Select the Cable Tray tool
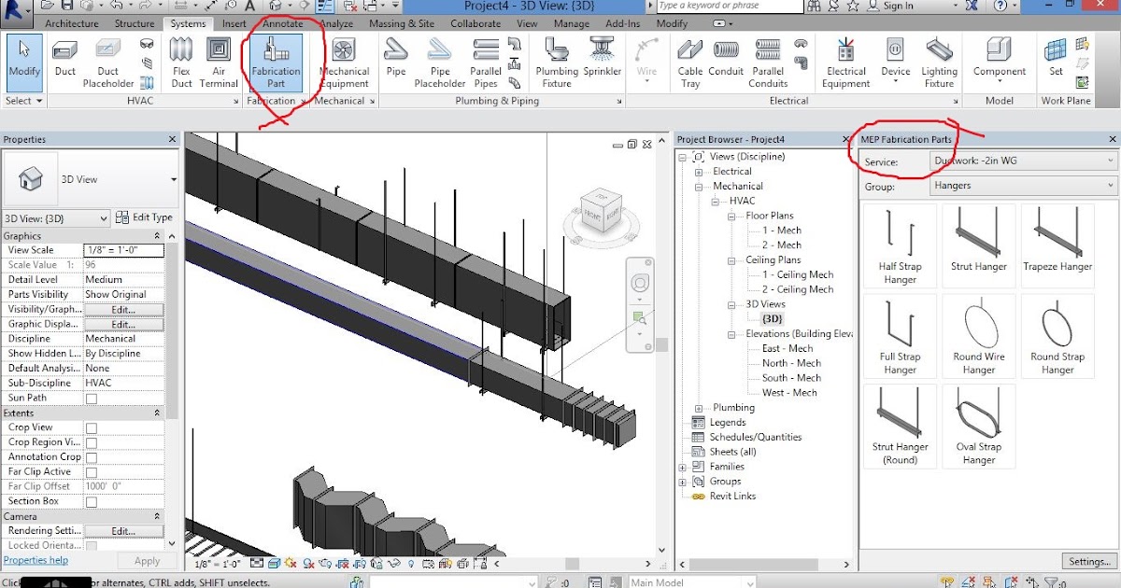 (690, 63)
